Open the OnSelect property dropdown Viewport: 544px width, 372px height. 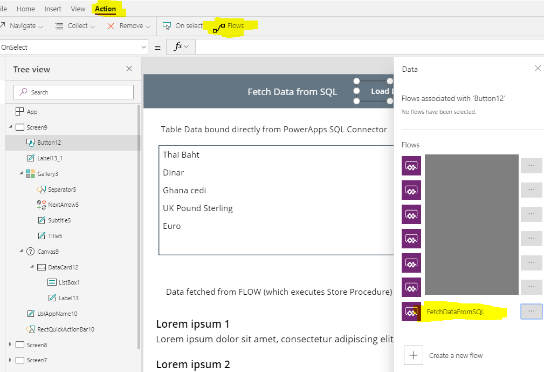coord(143,47)
